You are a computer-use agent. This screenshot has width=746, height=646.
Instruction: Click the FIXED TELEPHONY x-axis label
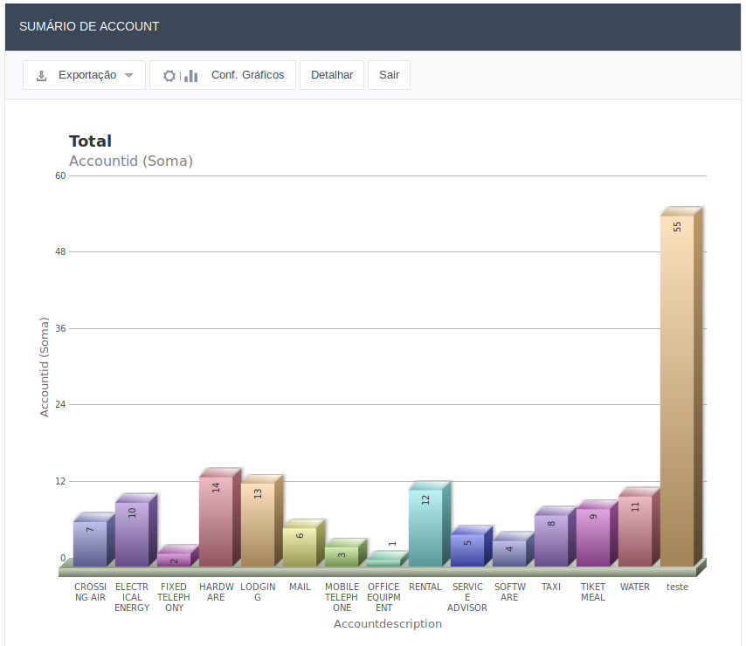[x=174, y=597]
